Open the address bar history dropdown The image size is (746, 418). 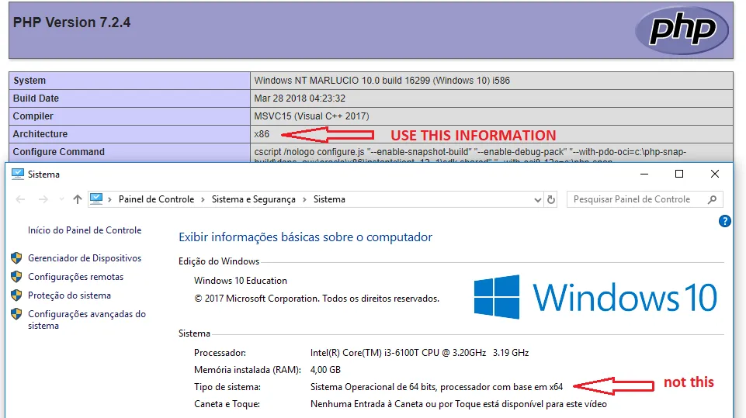click(x=538, y=200)
